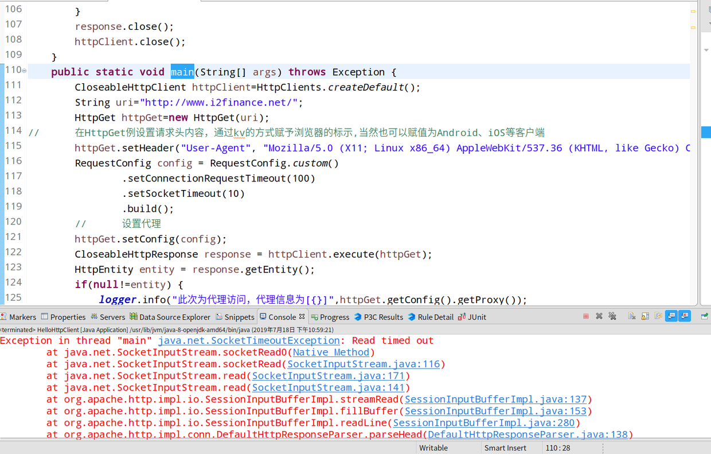
Task: Open the SocketInputStream.java:171 link
Action: (328, 376)
